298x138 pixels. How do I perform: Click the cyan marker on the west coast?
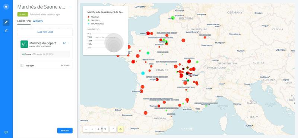[143, 73]
